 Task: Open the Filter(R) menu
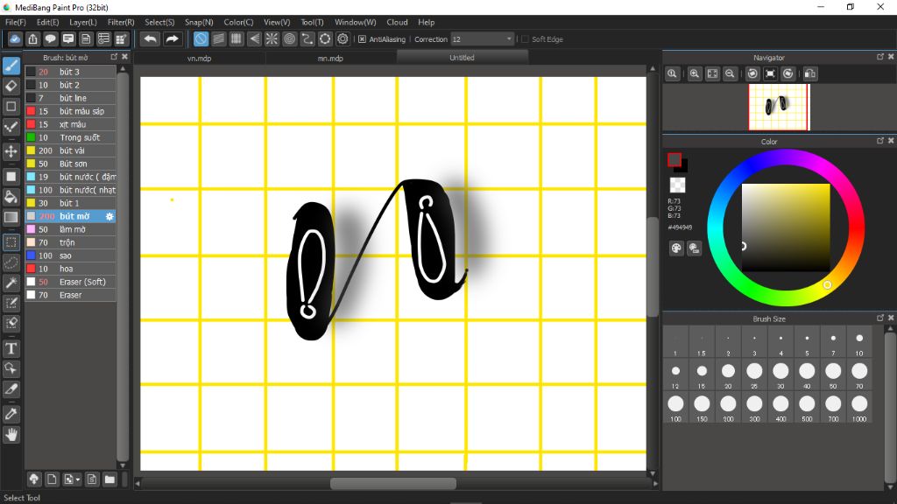pyautogui.click(x=121, y=22)
